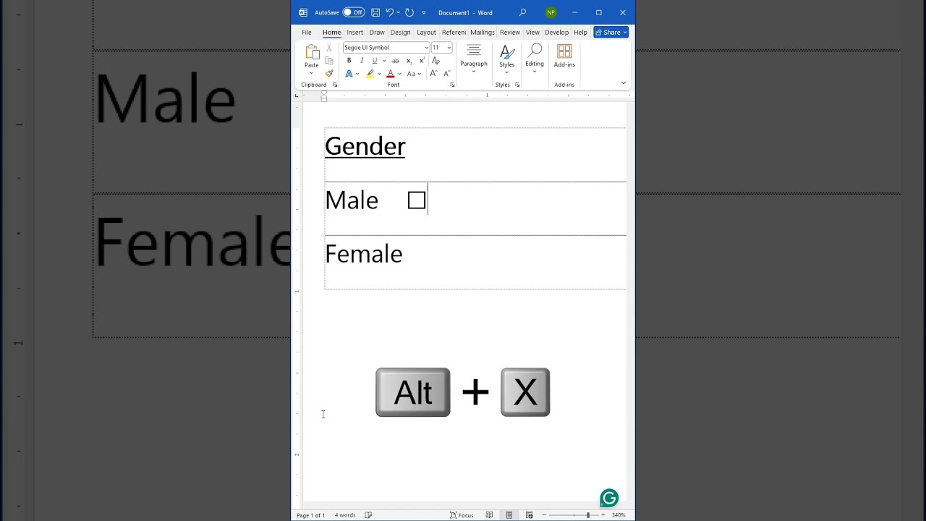Expand the Paragraph group

(x=474, y=58)
